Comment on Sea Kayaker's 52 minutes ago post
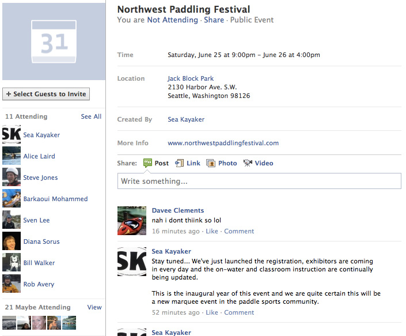Screen dimensions: 406x336 point(239,312)
